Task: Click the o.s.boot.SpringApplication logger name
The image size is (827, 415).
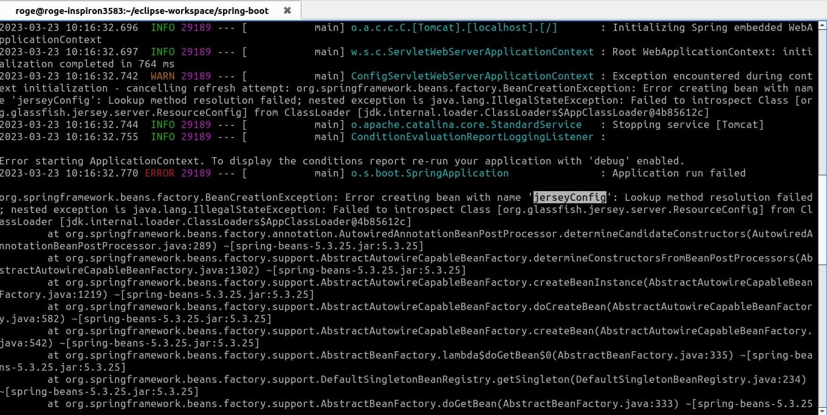Action: (x=430, y=173)
